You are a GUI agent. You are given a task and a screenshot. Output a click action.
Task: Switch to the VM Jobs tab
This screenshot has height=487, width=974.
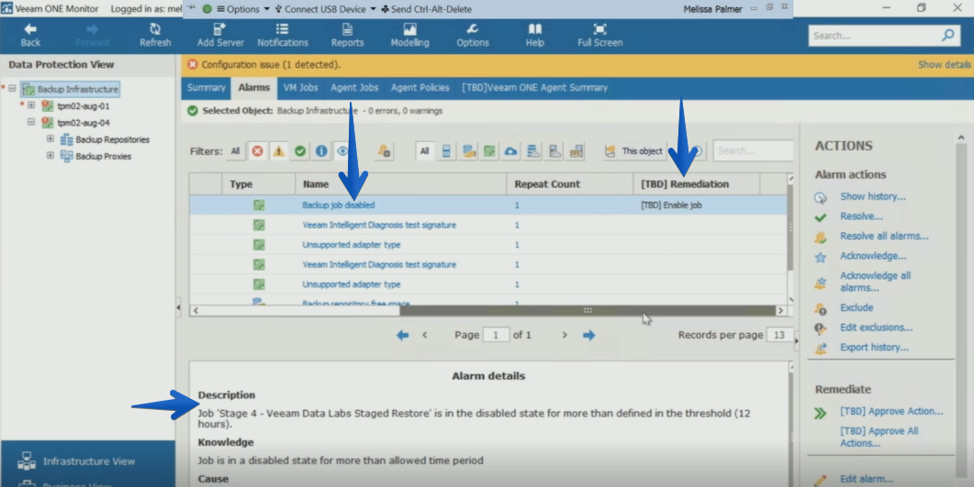coord(301,88)
